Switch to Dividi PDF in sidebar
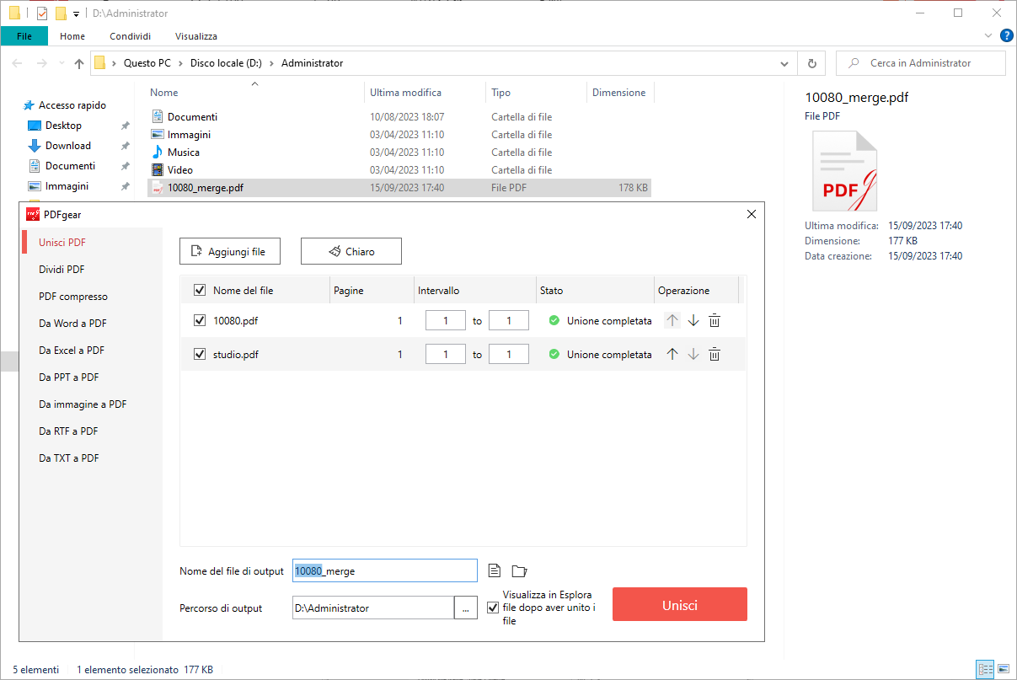The width and height of the screenshot is (1017, 680). coord(62,270)
